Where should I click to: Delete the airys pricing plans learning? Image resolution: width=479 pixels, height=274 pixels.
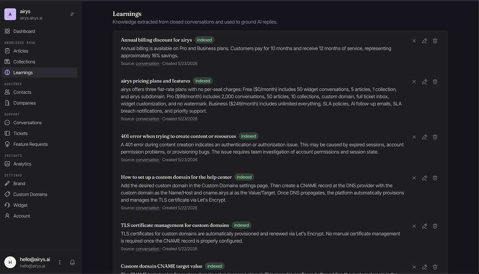pyautogui.click(x=435, y=82)
